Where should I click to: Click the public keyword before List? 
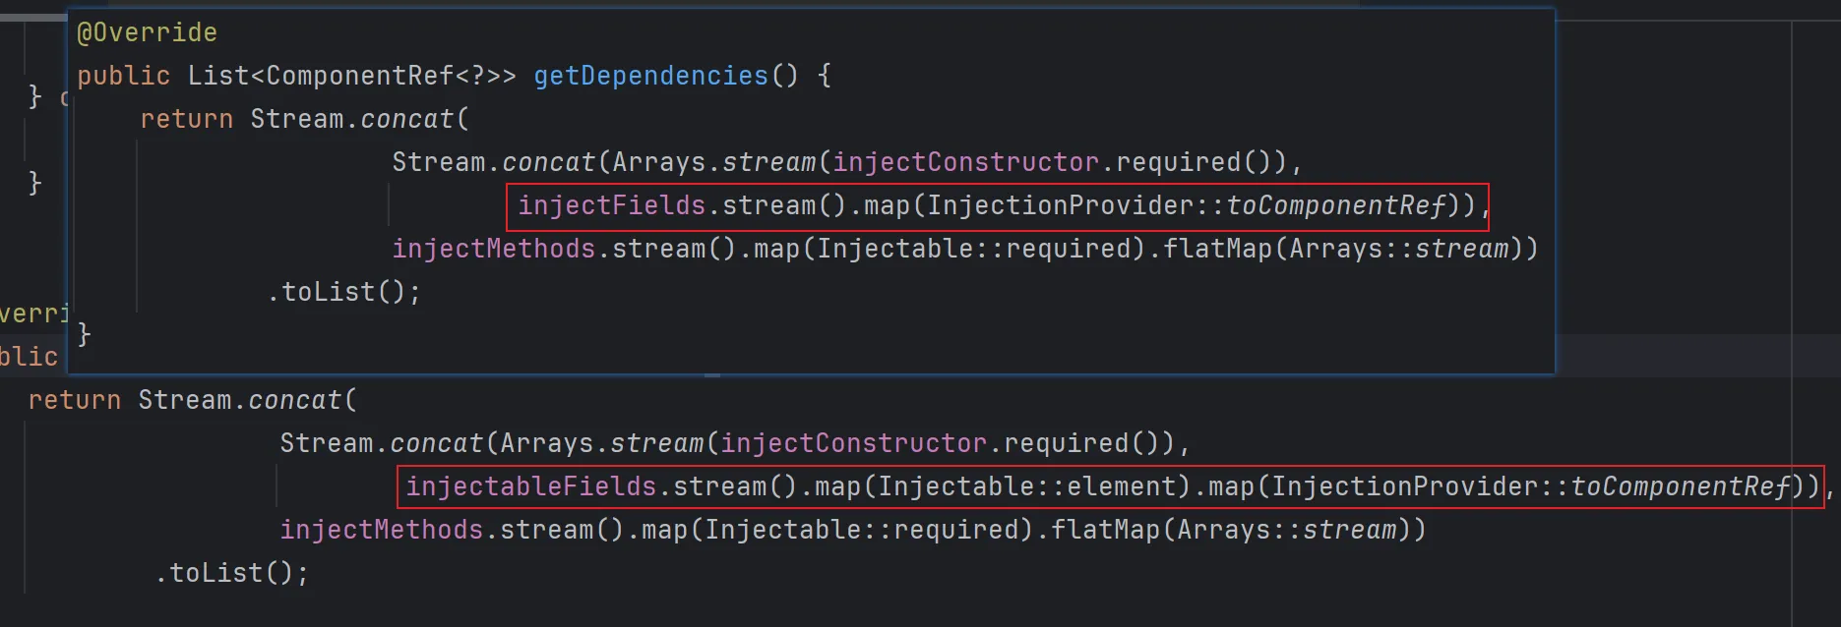(123, 76)
